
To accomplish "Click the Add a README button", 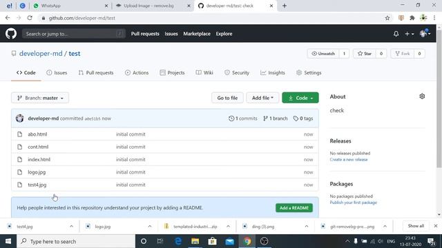I will point(294,208).
